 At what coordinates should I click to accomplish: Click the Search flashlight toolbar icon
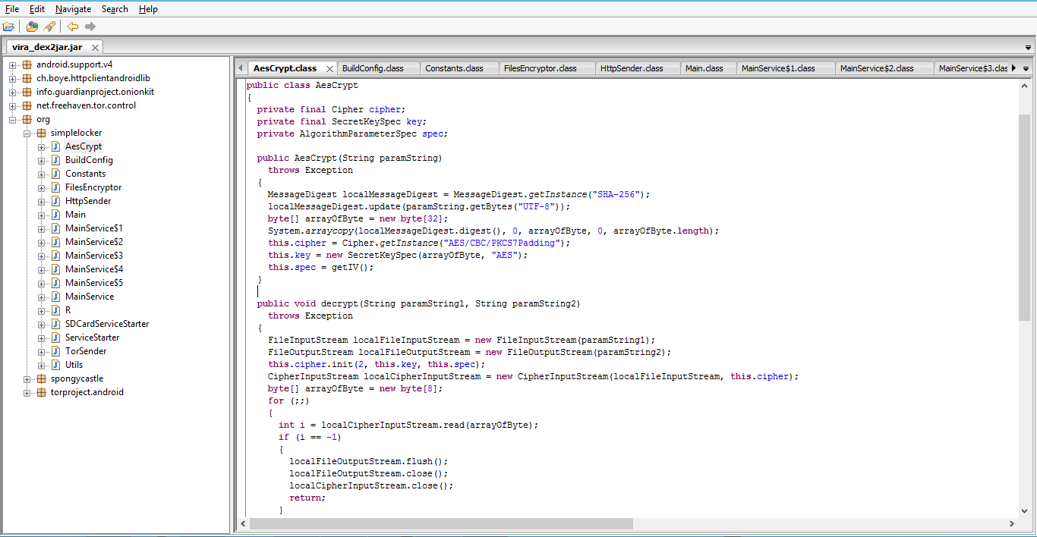[49, 27]
